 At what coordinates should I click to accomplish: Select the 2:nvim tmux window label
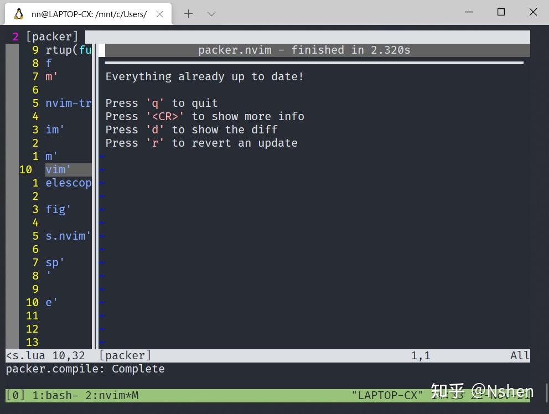point(105,395)
